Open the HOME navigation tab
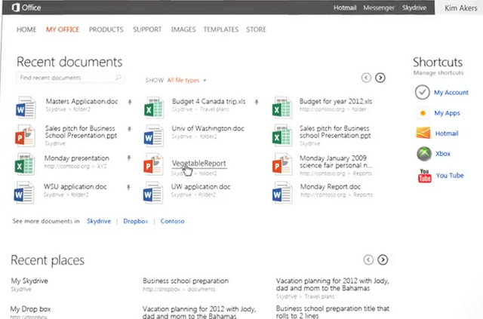Screen dimensions: 483x319 (26, 29)
